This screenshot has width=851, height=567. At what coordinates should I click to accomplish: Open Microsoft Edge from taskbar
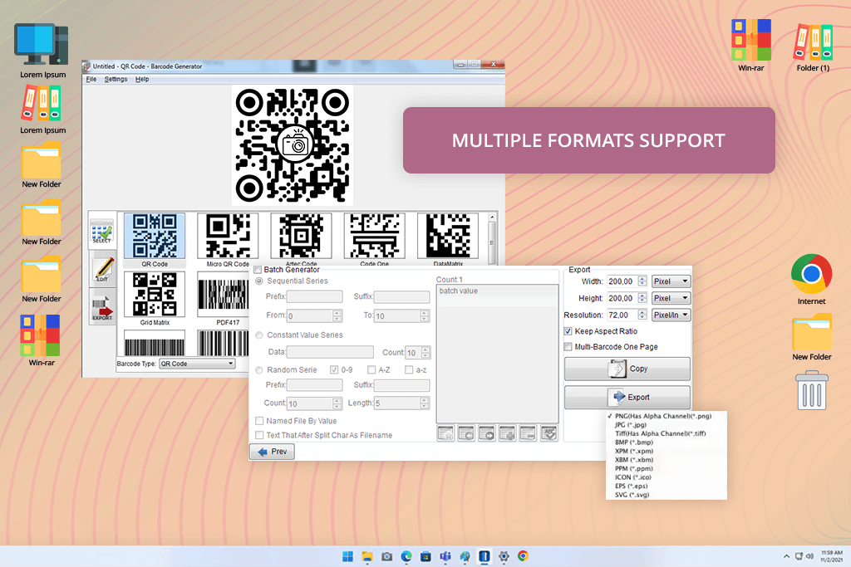406,556
